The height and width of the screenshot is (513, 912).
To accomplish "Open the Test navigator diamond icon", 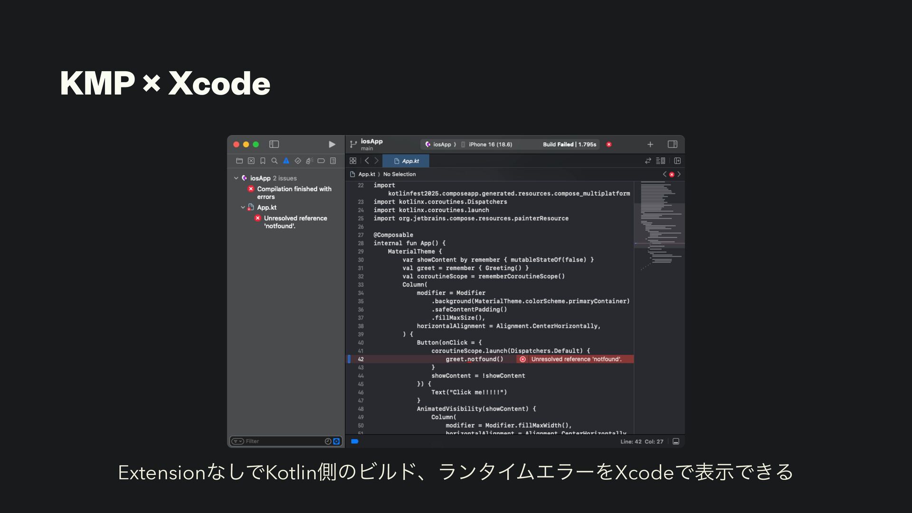I will [x=298, y=161].
